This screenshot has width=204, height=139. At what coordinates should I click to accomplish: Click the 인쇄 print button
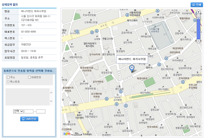(x=197, y=5)
